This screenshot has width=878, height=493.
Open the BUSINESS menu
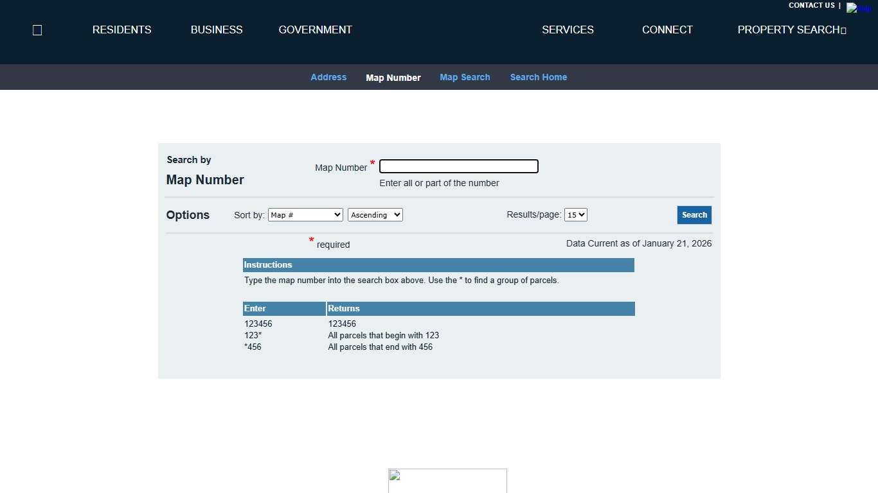tap(217, 30)
